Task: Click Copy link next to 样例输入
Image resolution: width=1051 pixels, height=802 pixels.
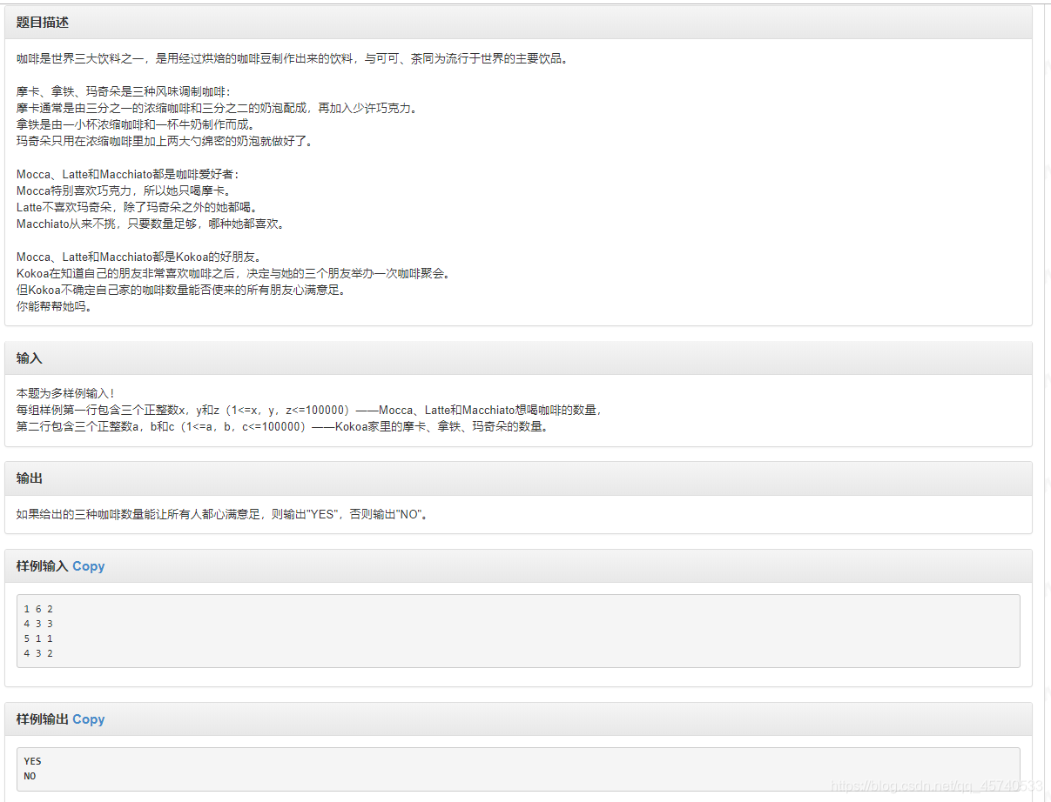Action: coord(88,566)
